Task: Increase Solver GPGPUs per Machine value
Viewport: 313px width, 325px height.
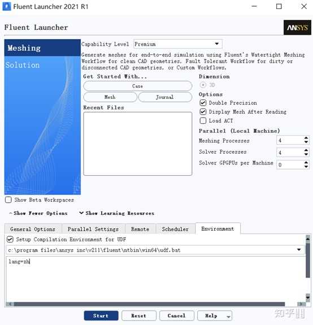Action: click(306, 163)
